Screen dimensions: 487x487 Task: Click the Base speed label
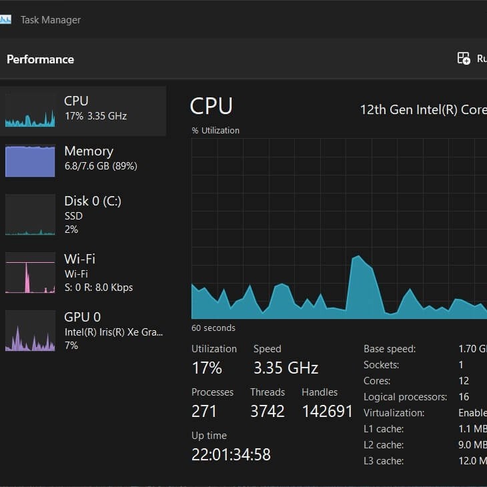tap(390, 349)
